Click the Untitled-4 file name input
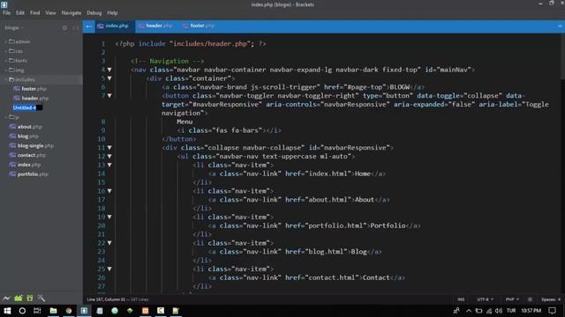Screen dimensions: 565x317 point(27,107)
